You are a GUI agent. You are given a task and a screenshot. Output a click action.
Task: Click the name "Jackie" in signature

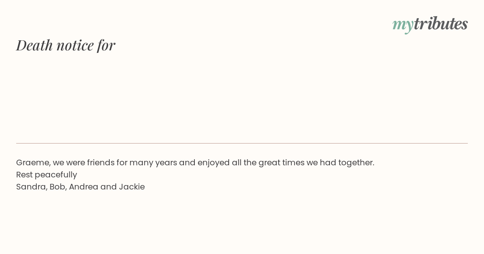(132, 187)
